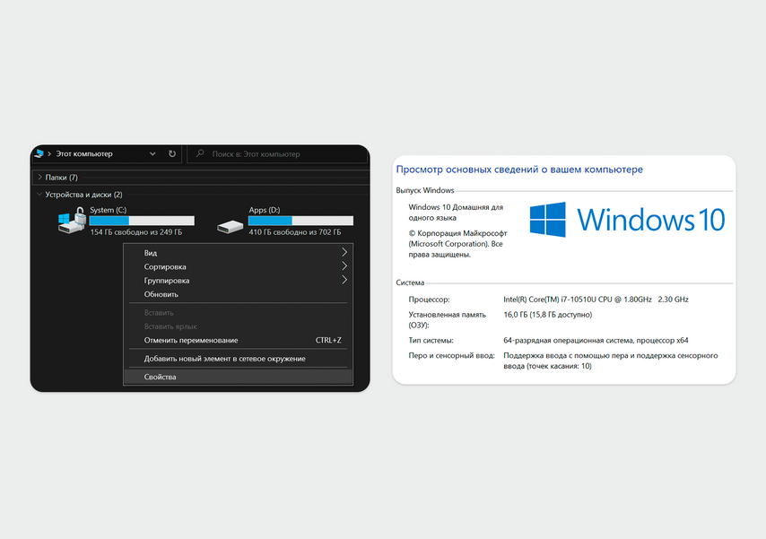Choose Отменить переименование in the context menu
This screenshot has height=539, width=766.
click(x=238, y=340)
